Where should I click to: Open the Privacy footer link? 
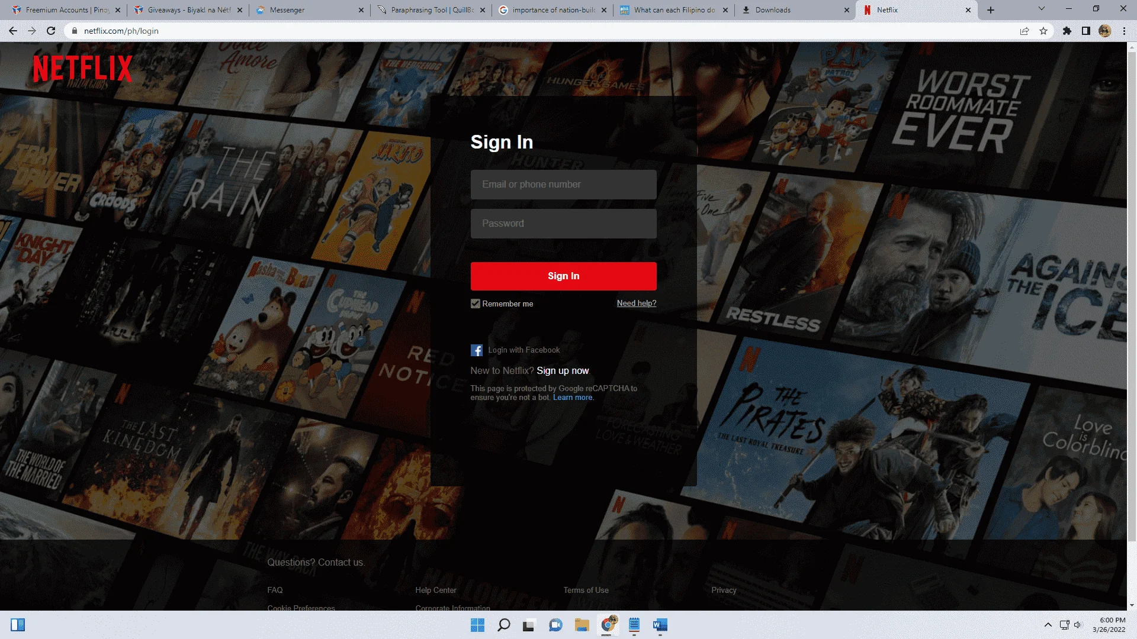[724, 590]
